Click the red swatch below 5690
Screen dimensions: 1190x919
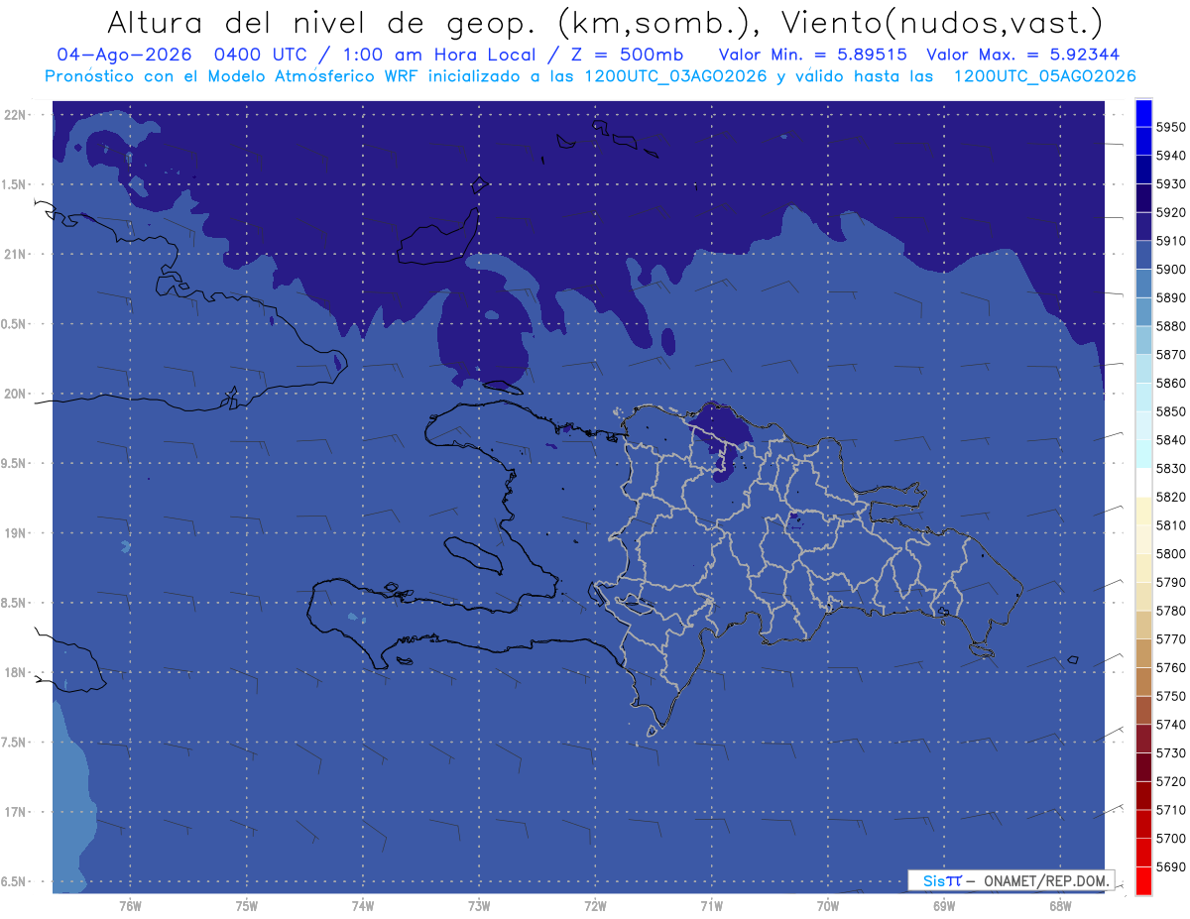pyautogui.click(x=1142, y=880)
